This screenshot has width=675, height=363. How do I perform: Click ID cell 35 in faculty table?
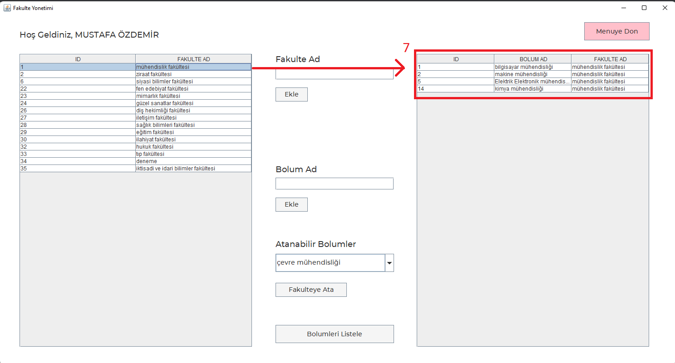coord(78,168)
